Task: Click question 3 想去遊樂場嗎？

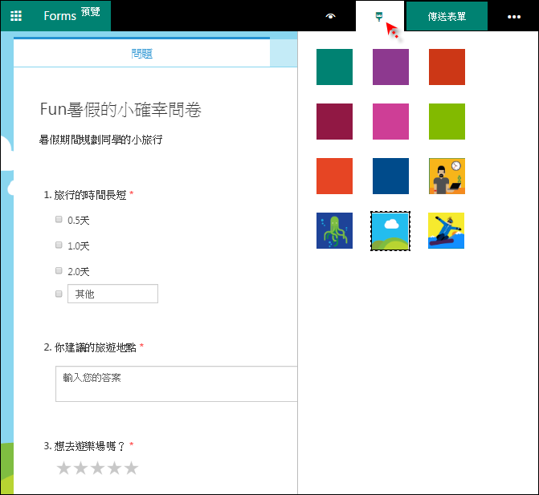Action: coord(88,446)
